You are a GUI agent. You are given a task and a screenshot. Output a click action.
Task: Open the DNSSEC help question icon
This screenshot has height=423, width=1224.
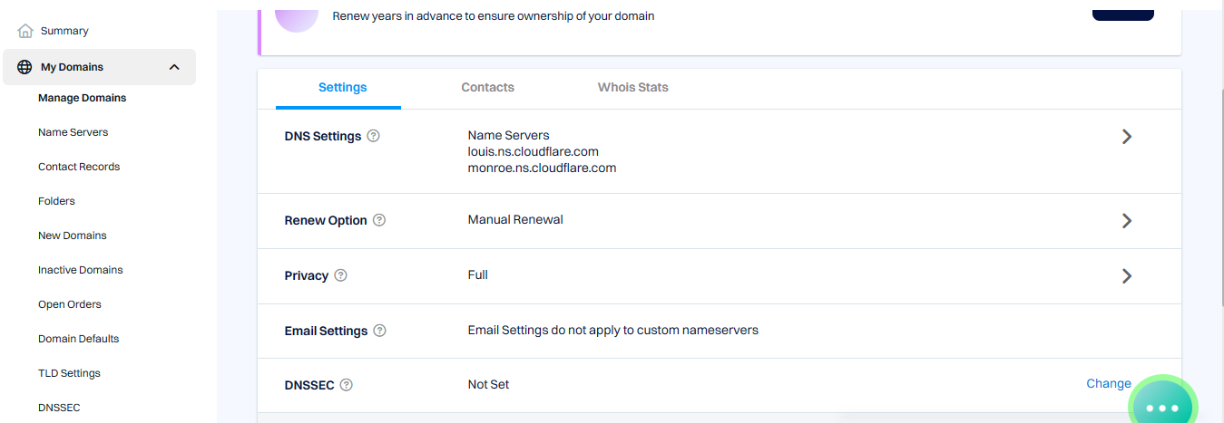pyautogui.click(x=346, y=385)
